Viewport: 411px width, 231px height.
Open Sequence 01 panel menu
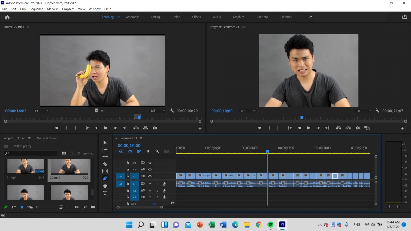click(141, 138)
